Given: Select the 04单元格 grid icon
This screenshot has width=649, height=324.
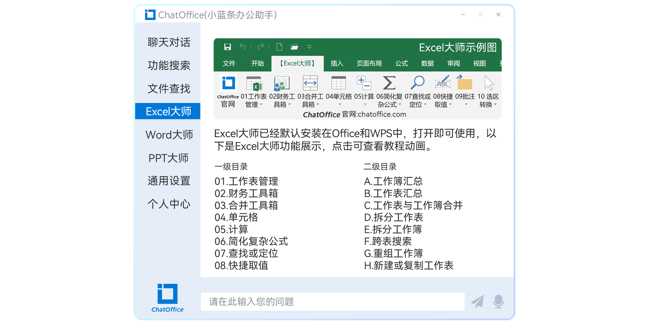Looking at the screenshot, I should tap(339, 83).
